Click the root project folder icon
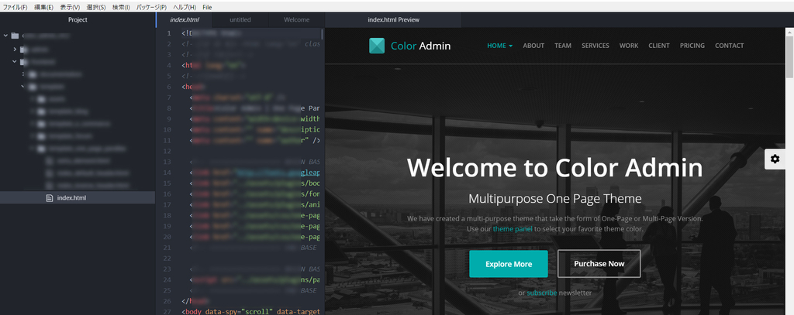794x315 pixels. click(x=15, y=36)
